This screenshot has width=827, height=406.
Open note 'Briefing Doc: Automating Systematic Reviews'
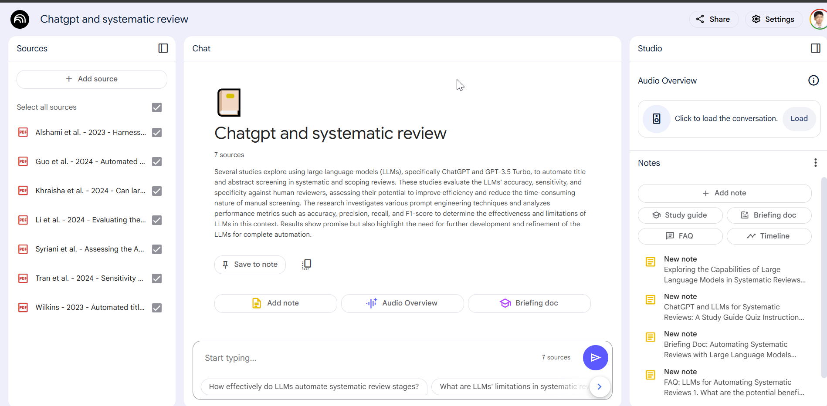point(730,344)
